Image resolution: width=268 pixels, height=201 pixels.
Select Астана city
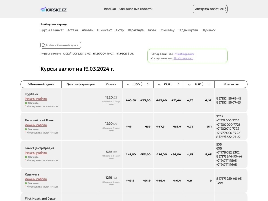coord(73,30)
